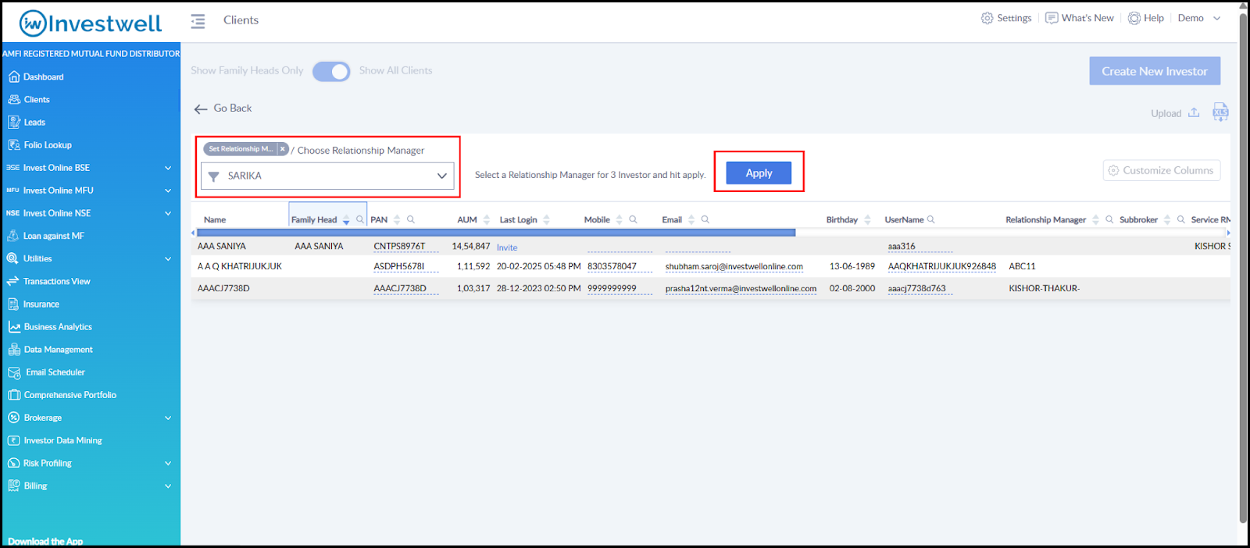
Task: Click Download the App link
Action: [x=45, y=541]
